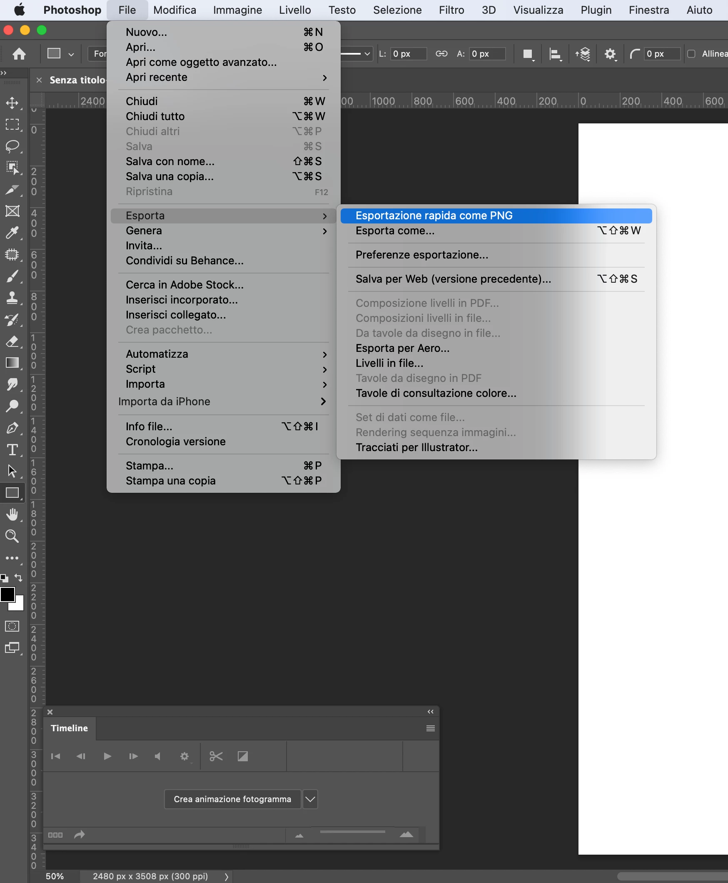Image resolution: width=728 pixels, height=883 pixels.
Task: Select the Lasso tool
Action: [12, 146]
